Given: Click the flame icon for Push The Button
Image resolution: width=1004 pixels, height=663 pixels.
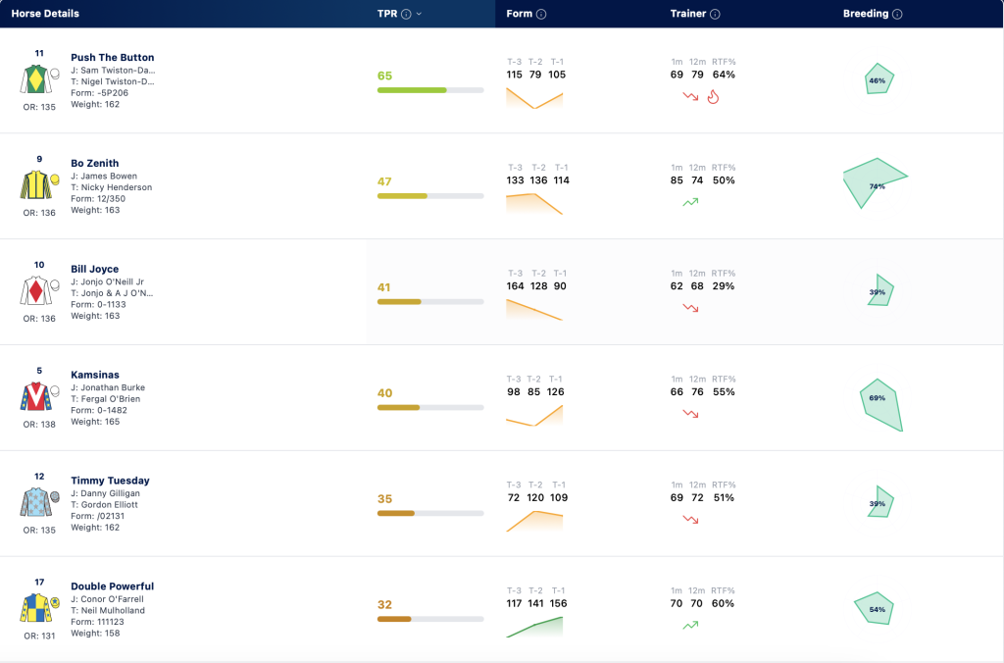Looking at the screenshot, I should tap(713, 97).
